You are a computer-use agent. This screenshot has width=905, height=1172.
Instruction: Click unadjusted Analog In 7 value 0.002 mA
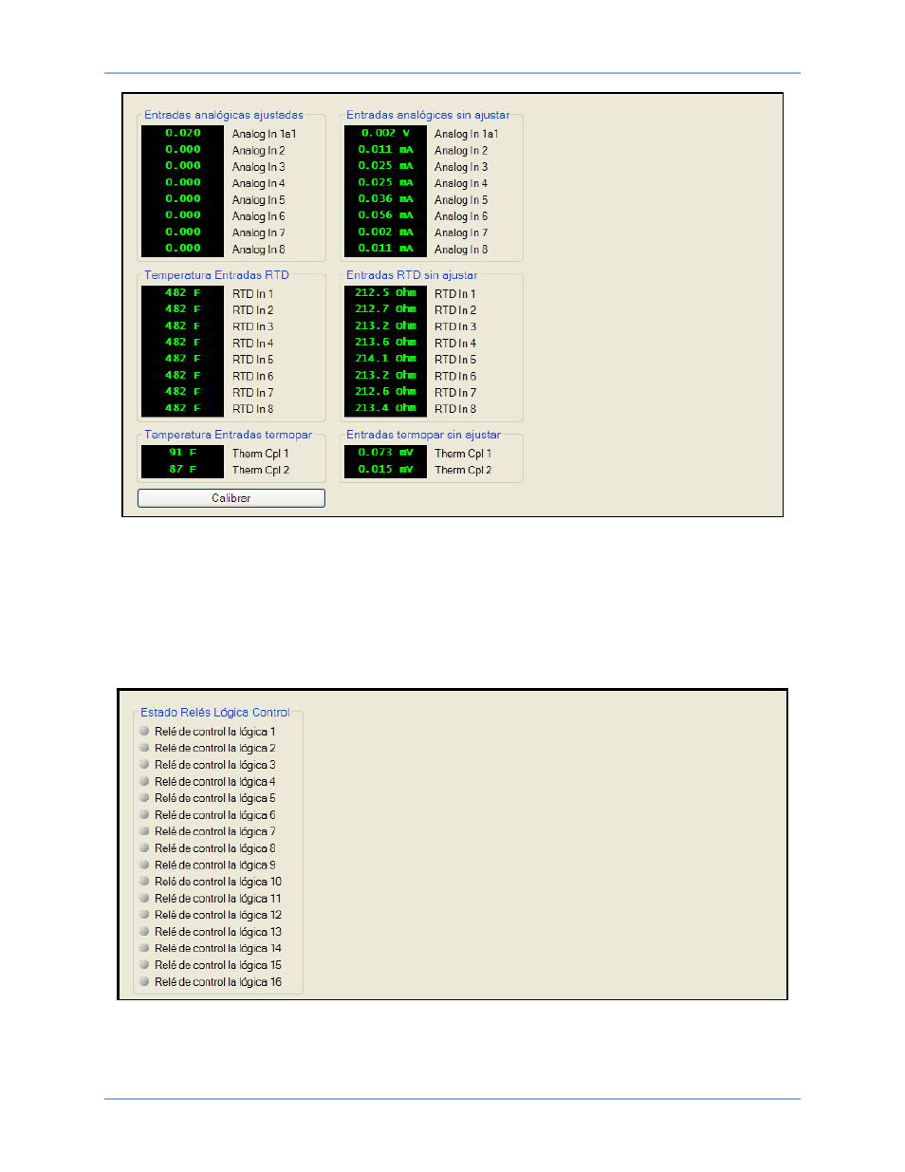385,233
